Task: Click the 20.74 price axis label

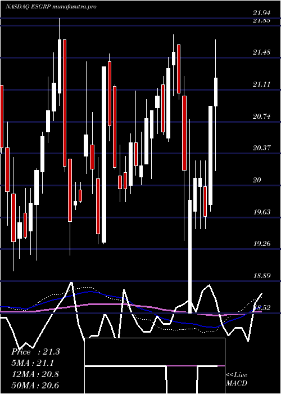Action: 262,117
